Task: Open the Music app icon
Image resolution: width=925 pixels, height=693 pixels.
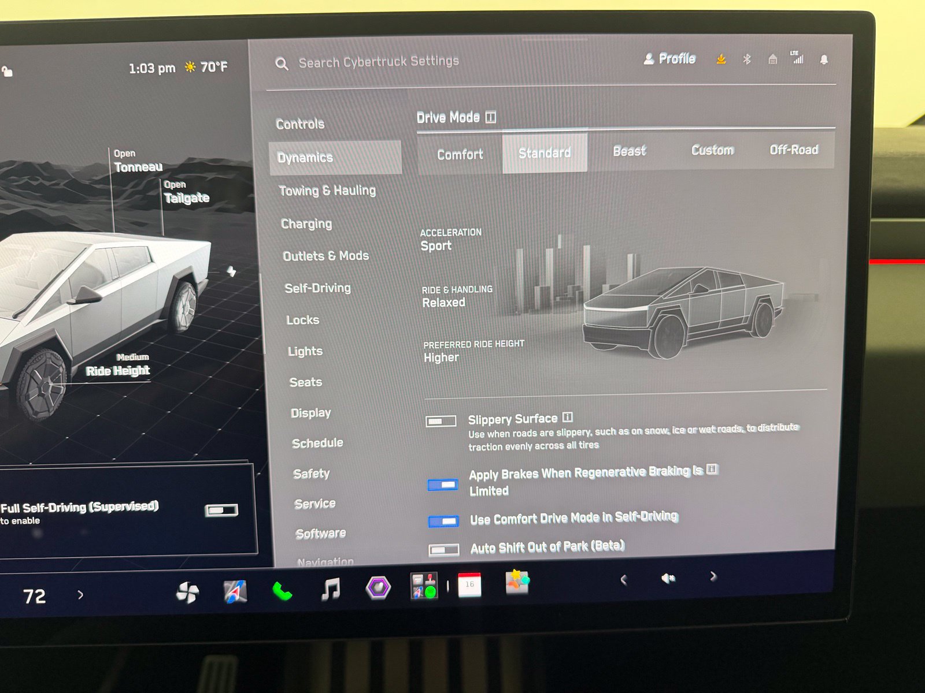Action: coord(330,590)
